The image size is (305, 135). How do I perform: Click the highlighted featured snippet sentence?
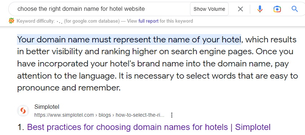[x=129, y=40]
